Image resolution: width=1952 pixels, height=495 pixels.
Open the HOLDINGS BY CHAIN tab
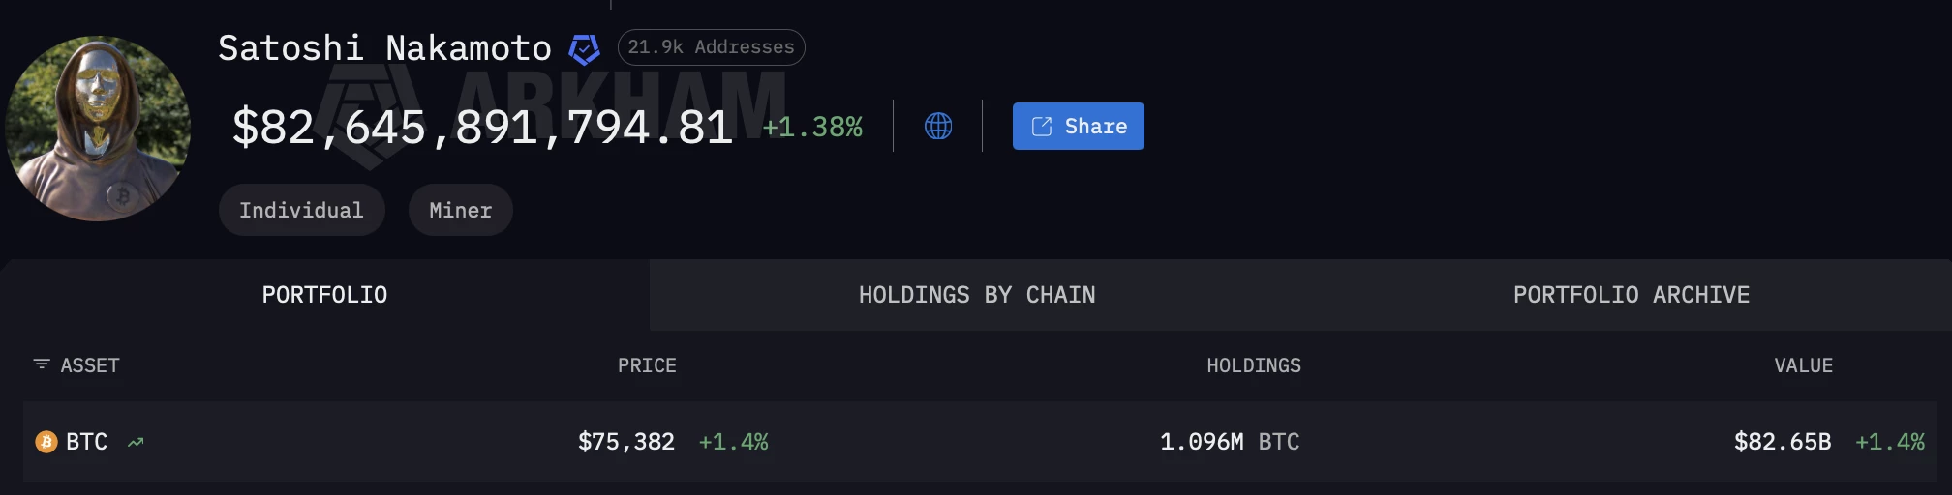[976, 295]
